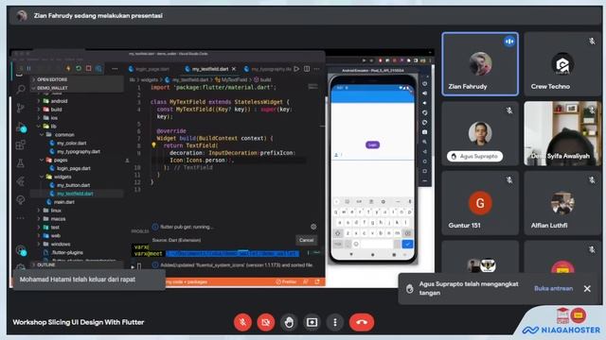Open my_color.dart file
The image size is (606, 340).
tap(68, 143)
